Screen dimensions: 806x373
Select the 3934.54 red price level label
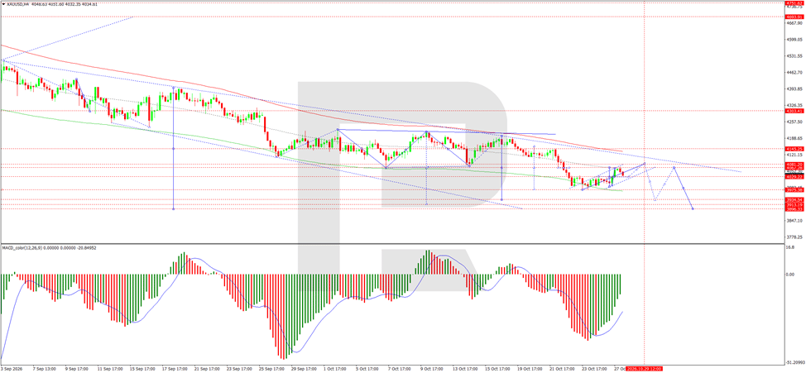pos(794,199)
